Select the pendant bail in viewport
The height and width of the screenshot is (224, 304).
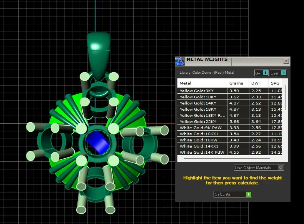(x=99, y=56)
